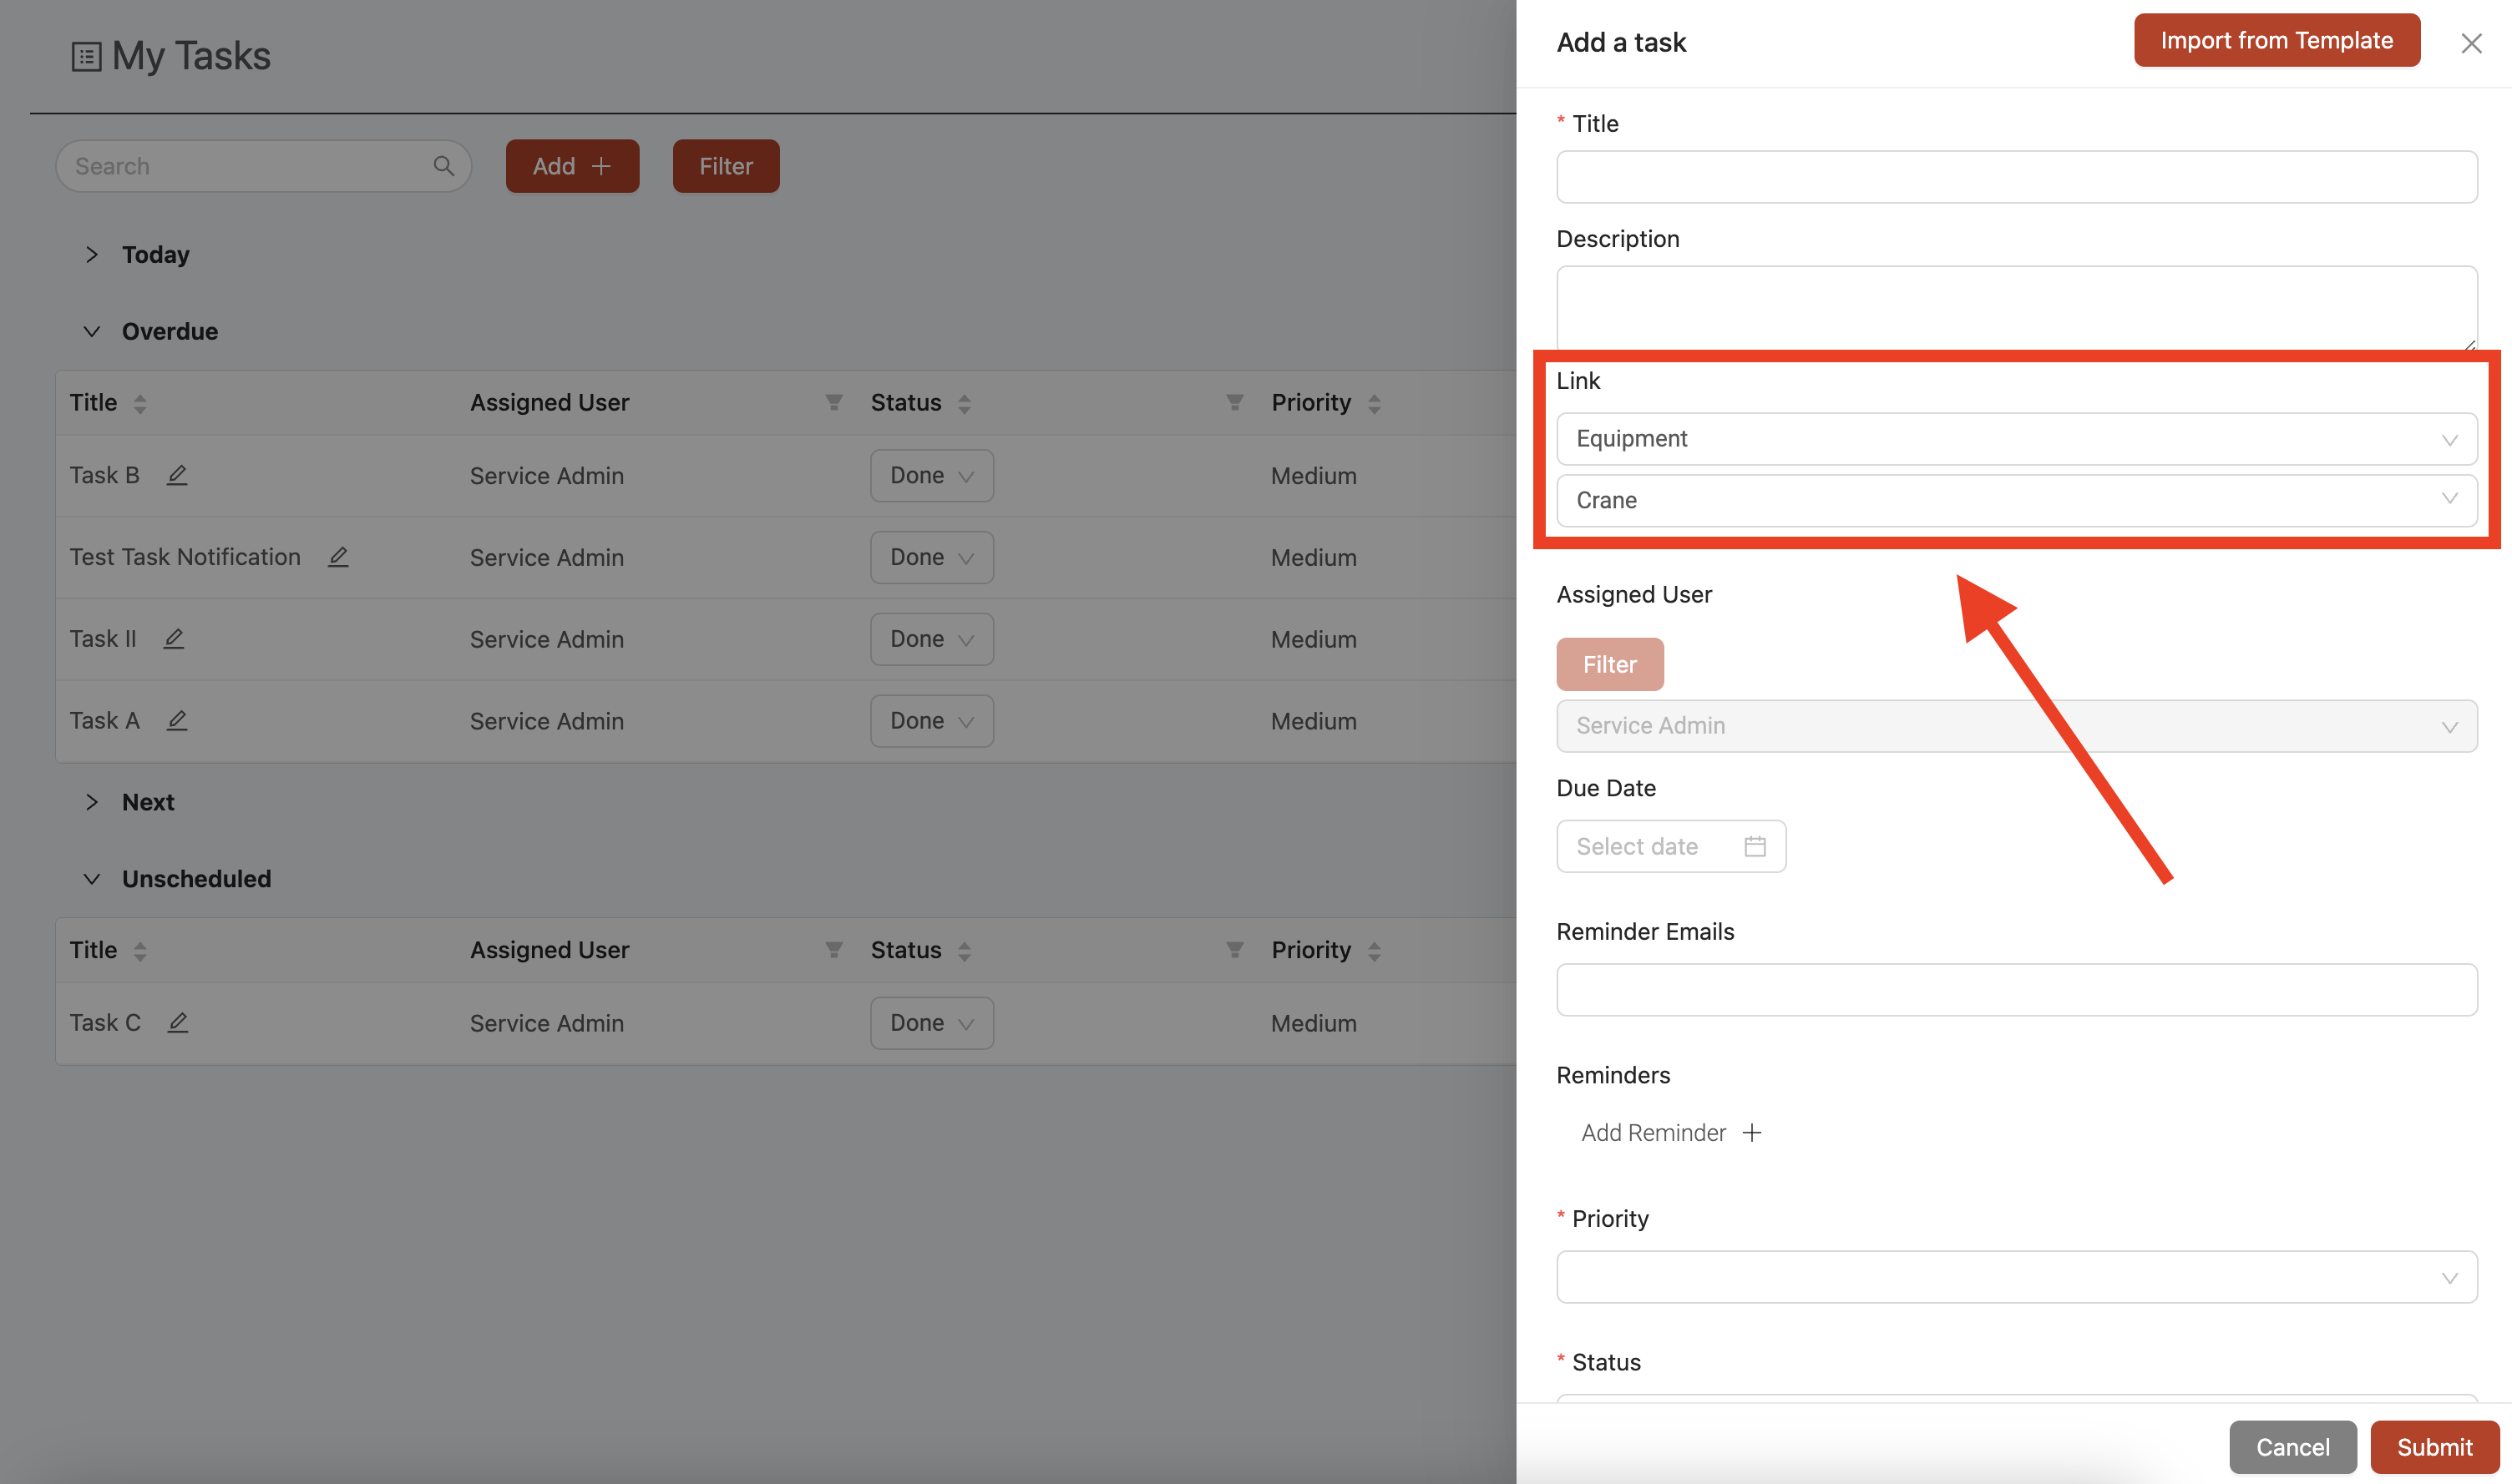This screenshot has width=2512, height=1484.
Task: Edit Task II with pencil icon
Action: pos(174,639)
